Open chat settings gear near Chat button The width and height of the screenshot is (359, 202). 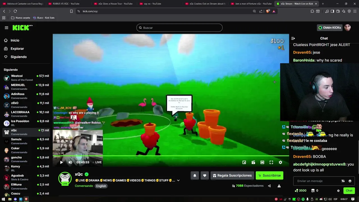pyautogui.click(x=338, y=191)
